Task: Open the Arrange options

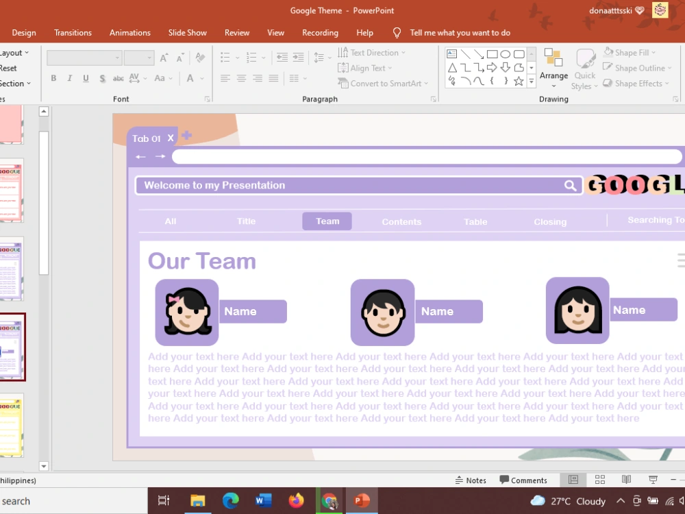Action: [x=553, y=67]
